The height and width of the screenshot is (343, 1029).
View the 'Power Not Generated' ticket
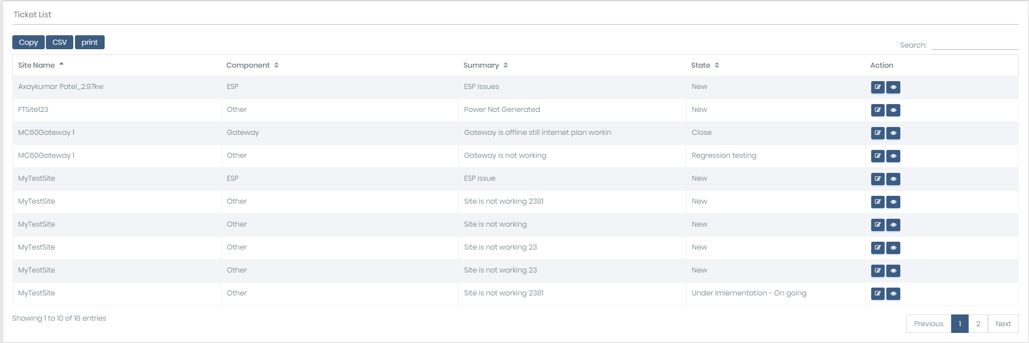point(893,110)
